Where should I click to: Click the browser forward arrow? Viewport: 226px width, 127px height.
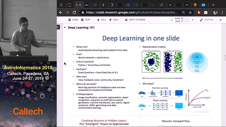coord(67,12)
